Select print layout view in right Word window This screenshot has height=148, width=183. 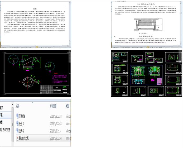pyautogui.click(x=148, y=47)
